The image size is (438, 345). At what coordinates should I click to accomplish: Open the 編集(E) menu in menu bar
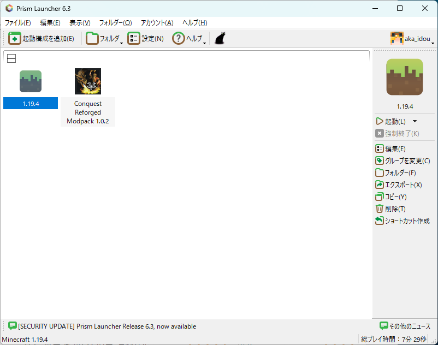point(50,23)
